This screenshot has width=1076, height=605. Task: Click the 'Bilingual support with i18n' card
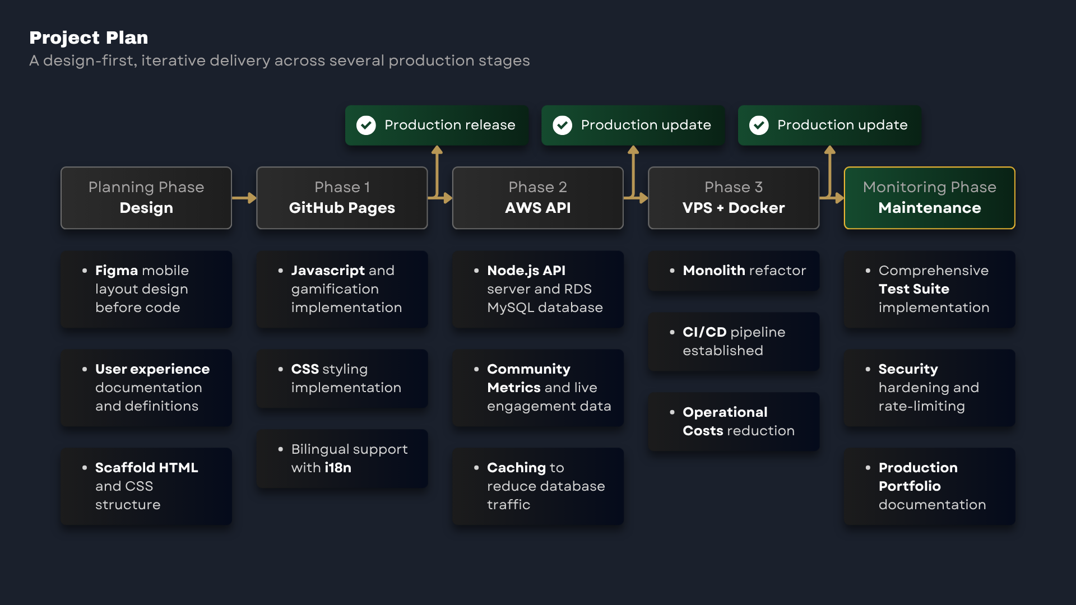[x=342, y=458]
